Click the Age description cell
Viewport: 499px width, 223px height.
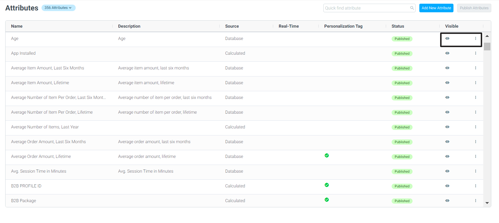pyautogui.click(x=122, y=38)
